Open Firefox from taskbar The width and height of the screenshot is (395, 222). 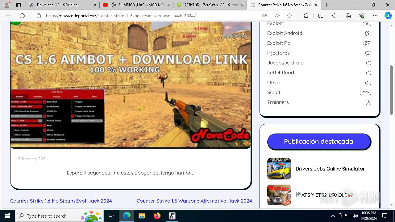pos(157,216)
